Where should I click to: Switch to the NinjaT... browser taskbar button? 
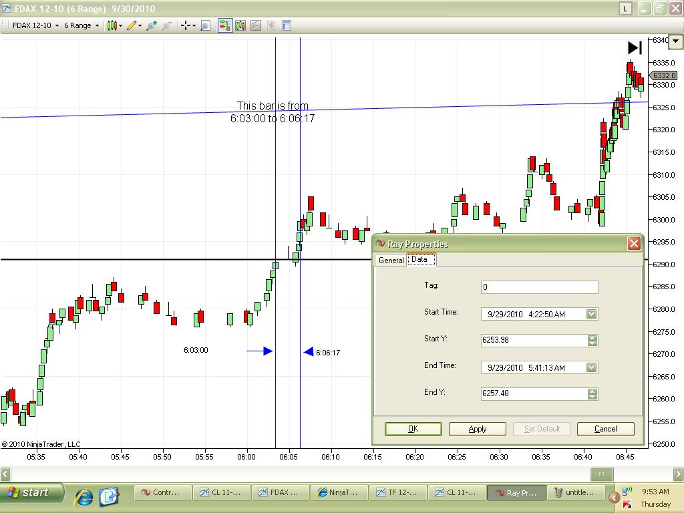click(339, 492)
